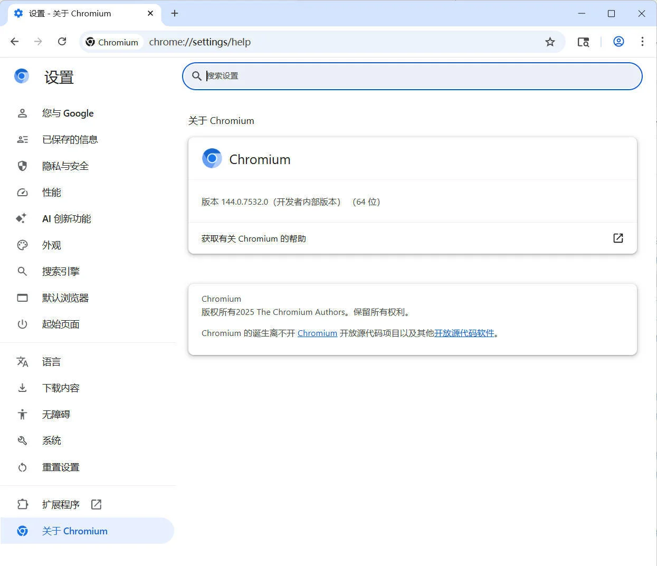Open the three-dot browser menu
Image resolution: width=657 pixels, height=566 pixels.
click(x=643, y=41)
